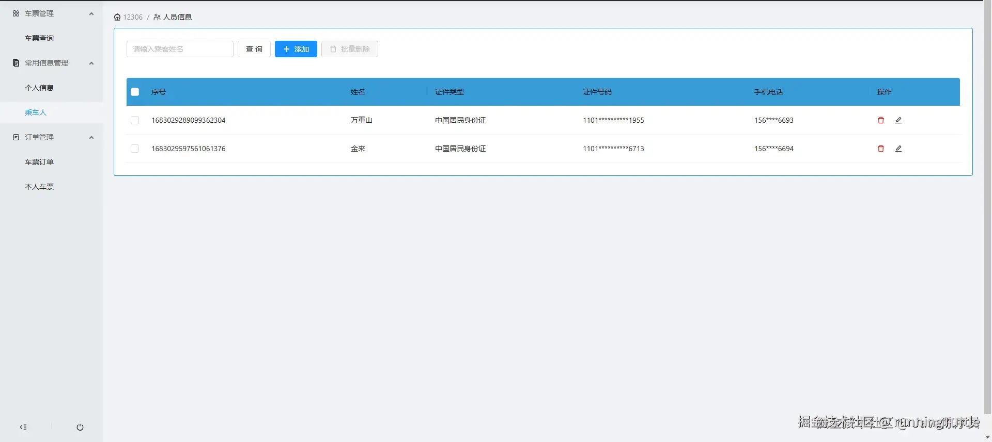The width and height of the screenshot is (992, 442).
Task: Click the 车票管理 grid icon
Action: [16, 13]
